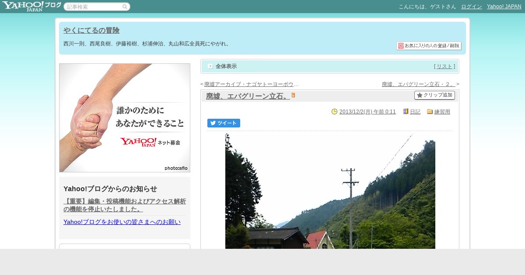Image resolution: width=525 pixels, height=275 pixels.
Task: Click the ツイート button
Action: click(224, 123)
